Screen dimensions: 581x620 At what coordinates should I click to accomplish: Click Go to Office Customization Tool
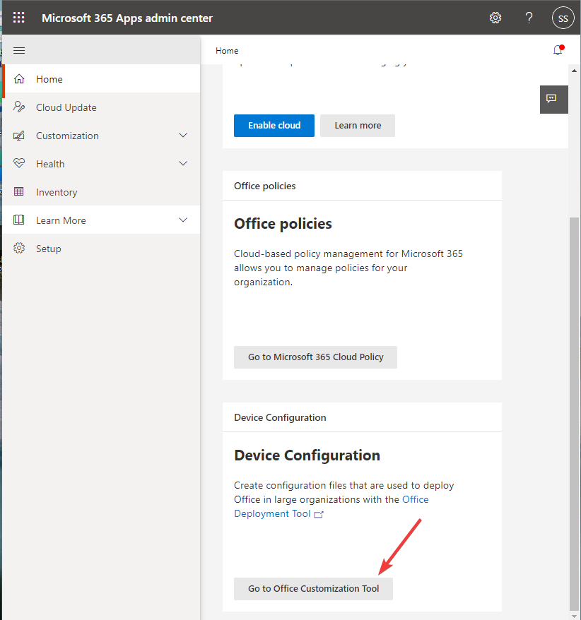point(313,589)
